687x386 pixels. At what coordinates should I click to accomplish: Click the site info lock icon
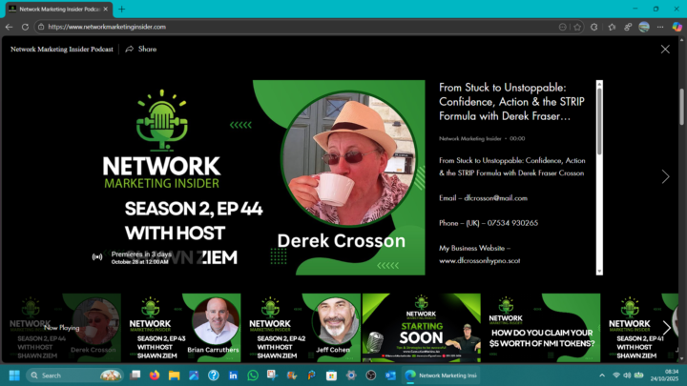pos(41,27)
